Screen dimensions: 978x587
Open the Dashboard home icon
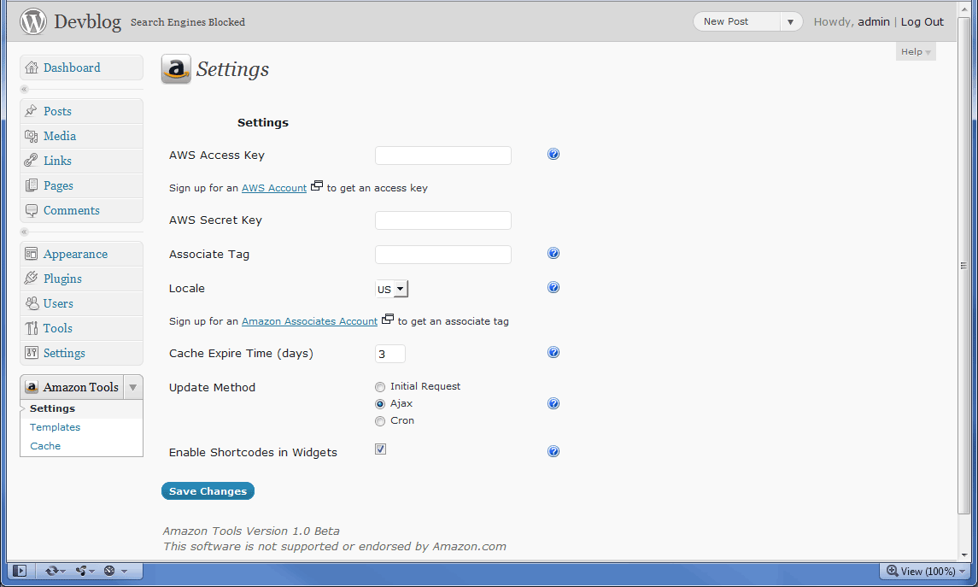point(32,68)
